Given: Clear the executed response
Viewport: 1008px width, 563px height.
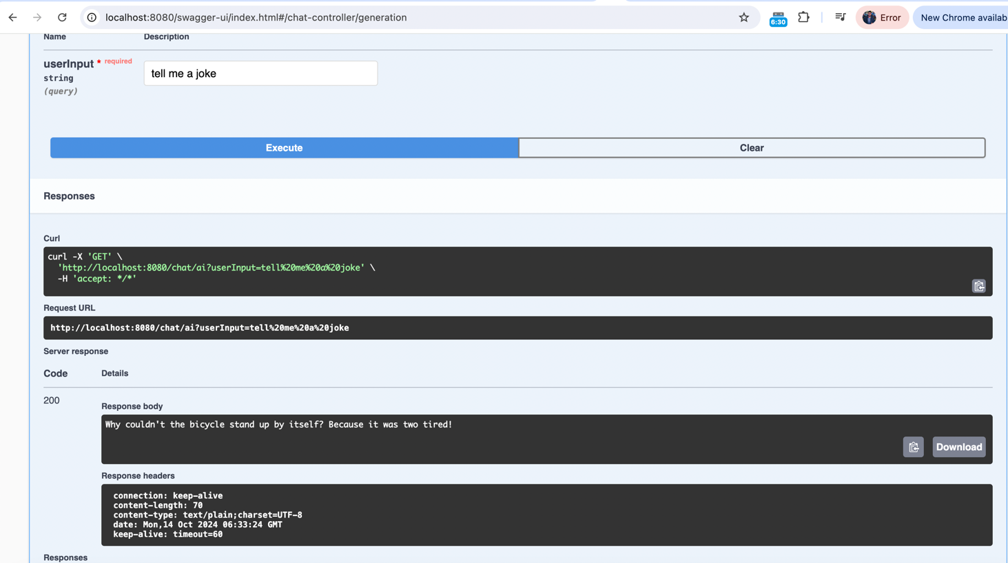Looking at the screenshot, I should [x=752, y=148].
